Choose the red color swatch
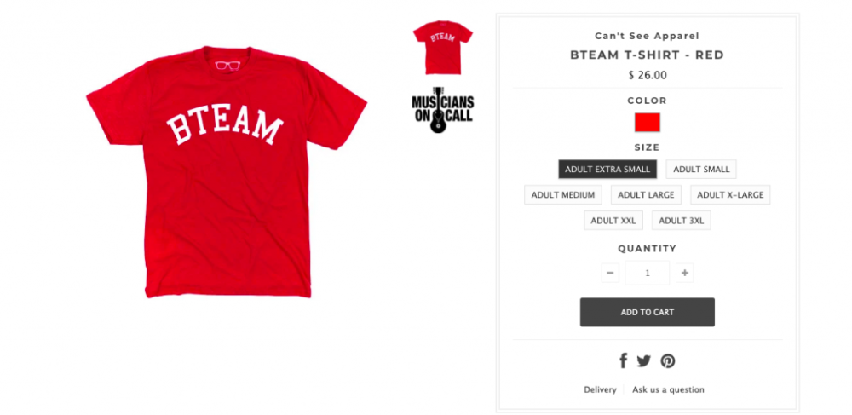 pos(648,122)
